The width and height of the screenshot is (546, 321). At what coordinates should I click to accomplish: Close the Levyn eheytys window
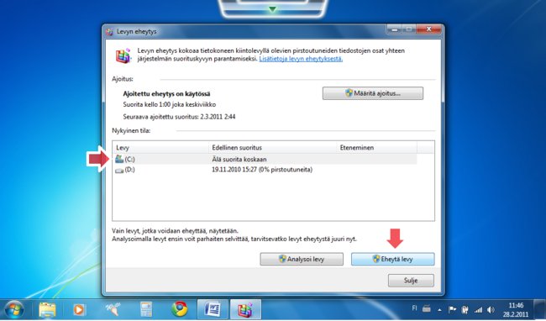point(429,30)
